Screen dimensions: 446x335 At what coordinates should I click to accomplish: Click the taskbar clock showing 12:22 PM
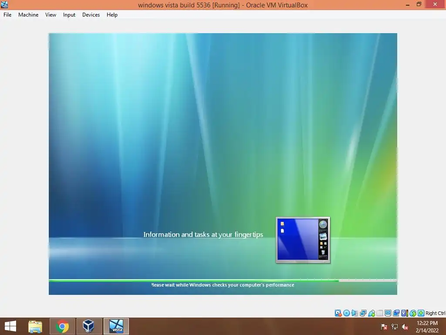[x=427, y=326]
